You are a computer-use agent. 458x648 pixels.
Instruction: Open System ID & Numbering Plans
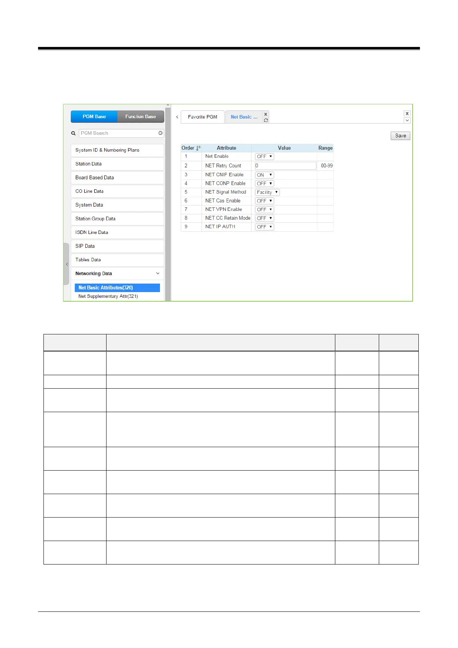click(x=118, y=150)
